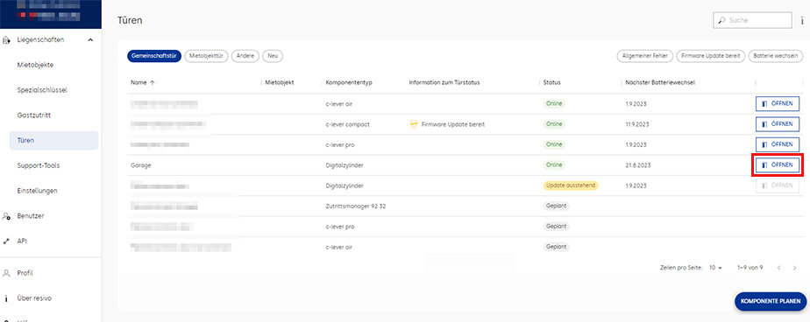
Task: Click the sort arrow next to Name column
Action: (152, 82)
